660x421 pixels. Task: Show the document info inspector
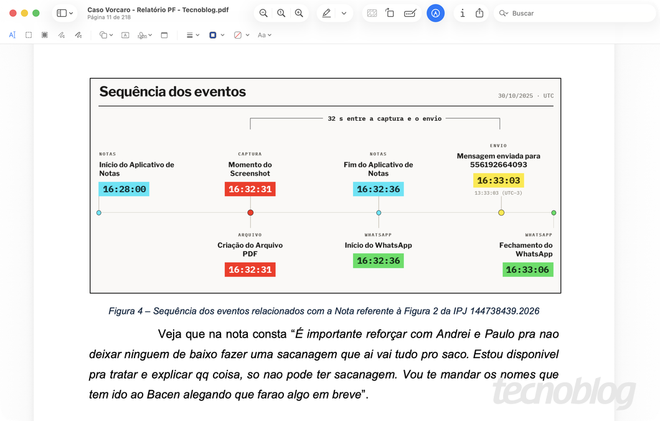(462, 13)
